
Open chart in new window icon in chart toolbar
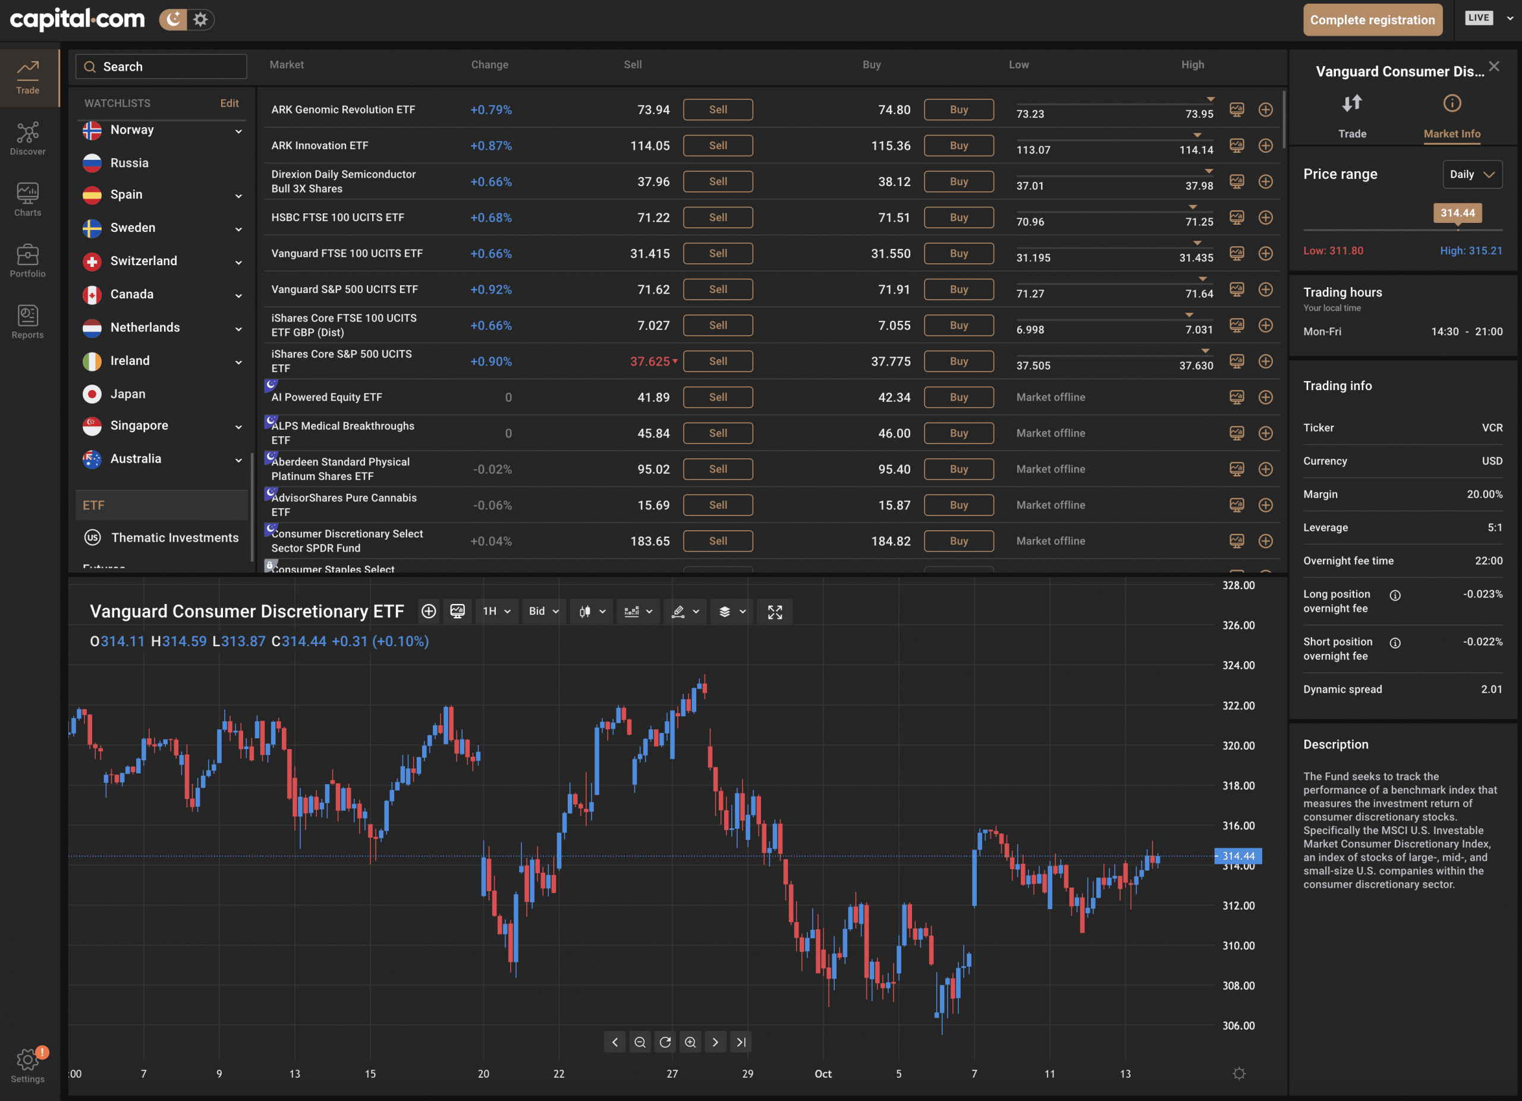click(458, 611)
